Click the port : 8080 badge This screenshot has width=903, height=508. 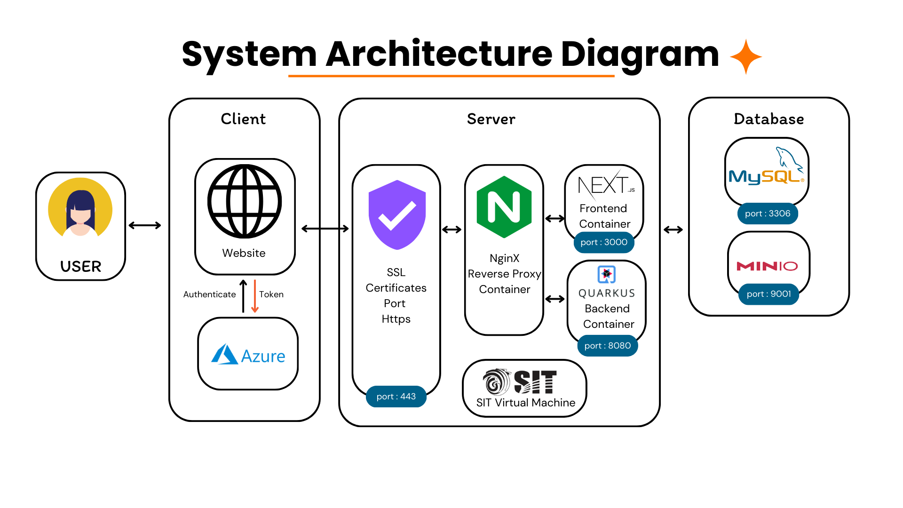(608, 346)
